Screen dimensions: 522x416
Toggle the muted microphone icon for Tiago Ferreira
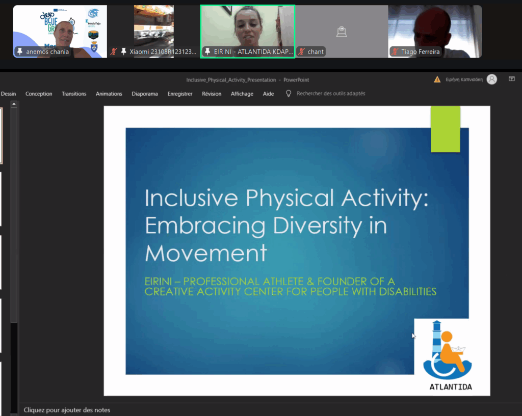pyautogui.click(x=395, y=52)
